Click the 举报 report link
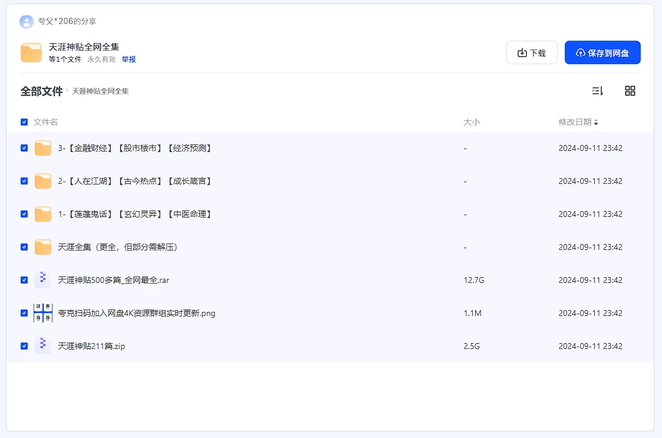This screenshot has height=438, width=662. point(129,60)
